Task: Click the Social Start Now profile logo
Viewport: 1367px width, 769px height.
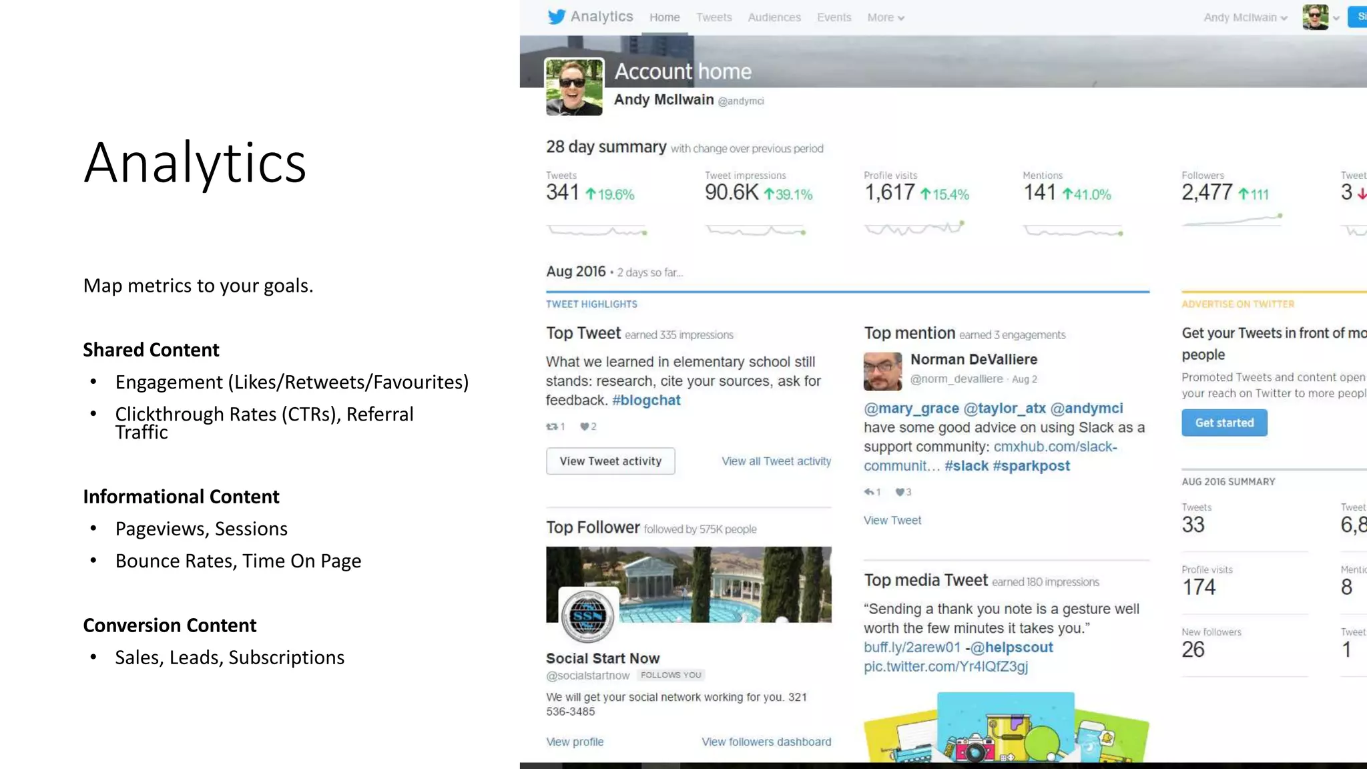Action: click(587, 615)
